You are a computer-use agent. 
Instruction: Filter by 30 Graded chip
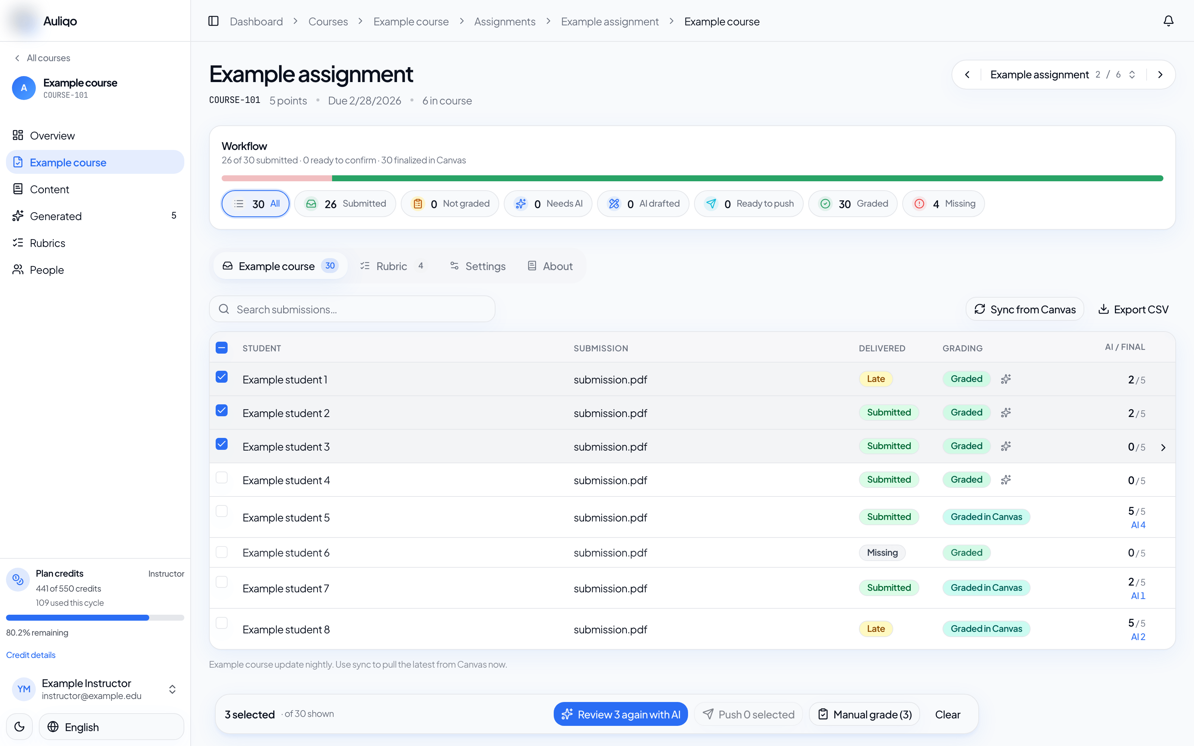[853, 204]
